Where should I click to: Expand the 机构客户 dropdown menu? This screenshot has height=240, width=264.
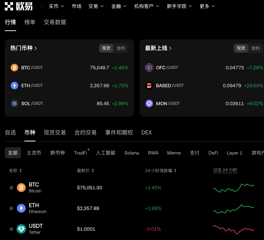coord(147,6)
